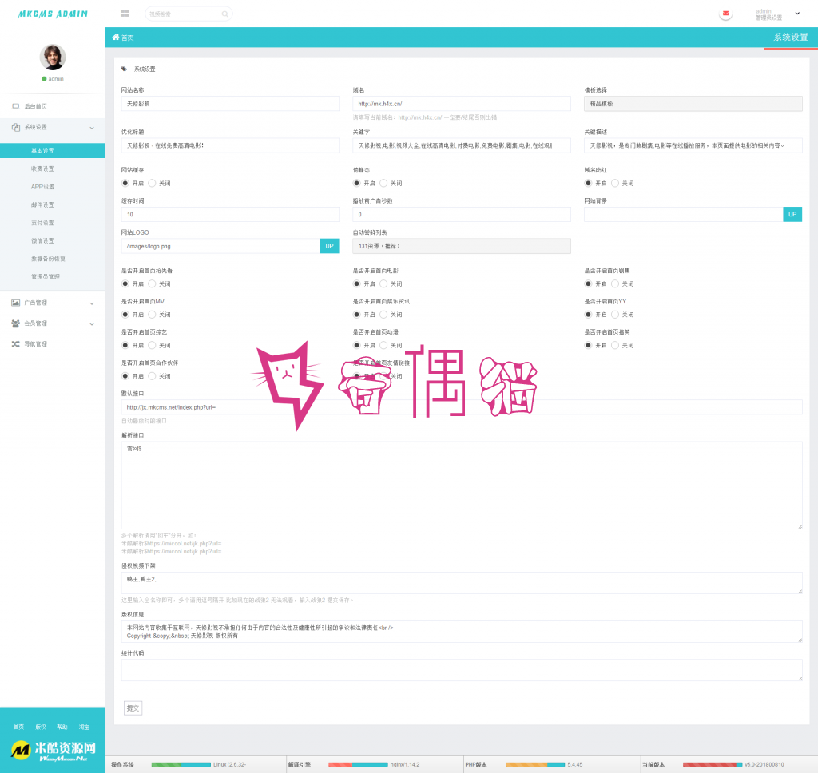Click the users icon for 会员管理
818x773 pixels.
16,323
